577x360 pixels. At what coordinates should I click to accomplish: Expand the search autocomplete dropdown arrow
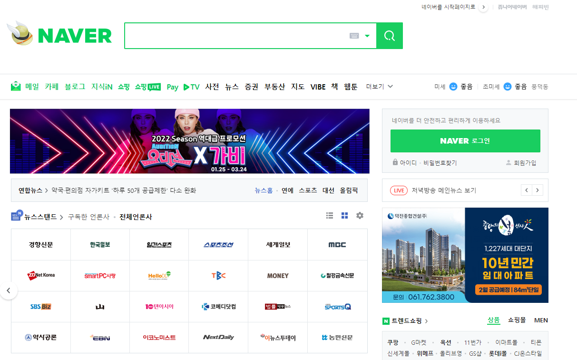click(367, 36)
